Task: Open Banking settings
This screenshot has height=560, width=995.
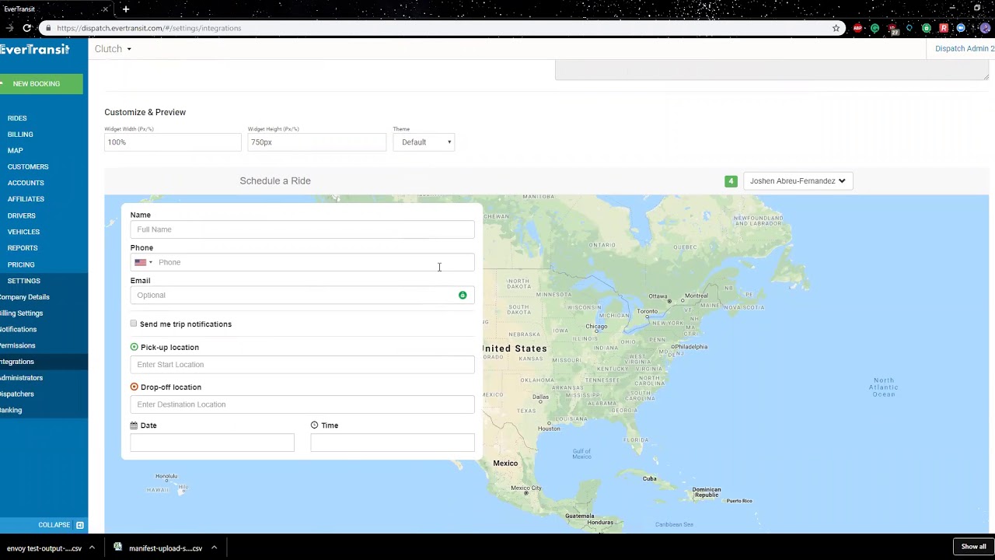Action: [11, 411]
